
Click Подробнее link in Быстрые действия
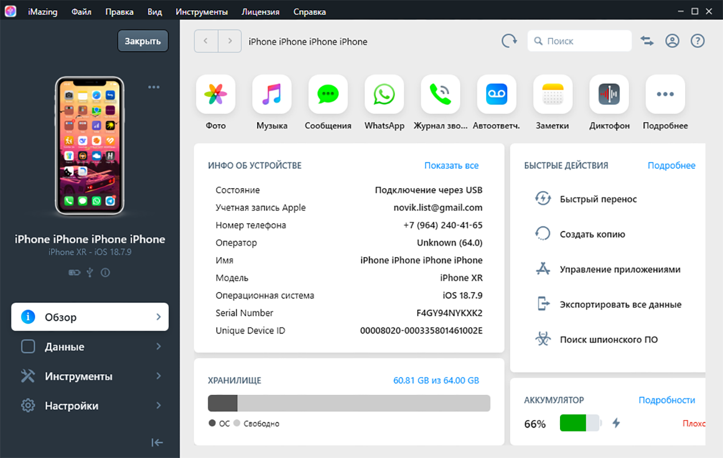(671, 165)
